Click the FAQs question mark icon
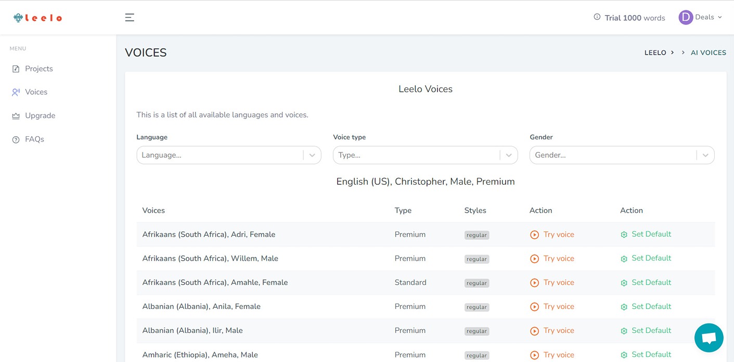Viewport: 734px width, 362px height. [16, 139]
